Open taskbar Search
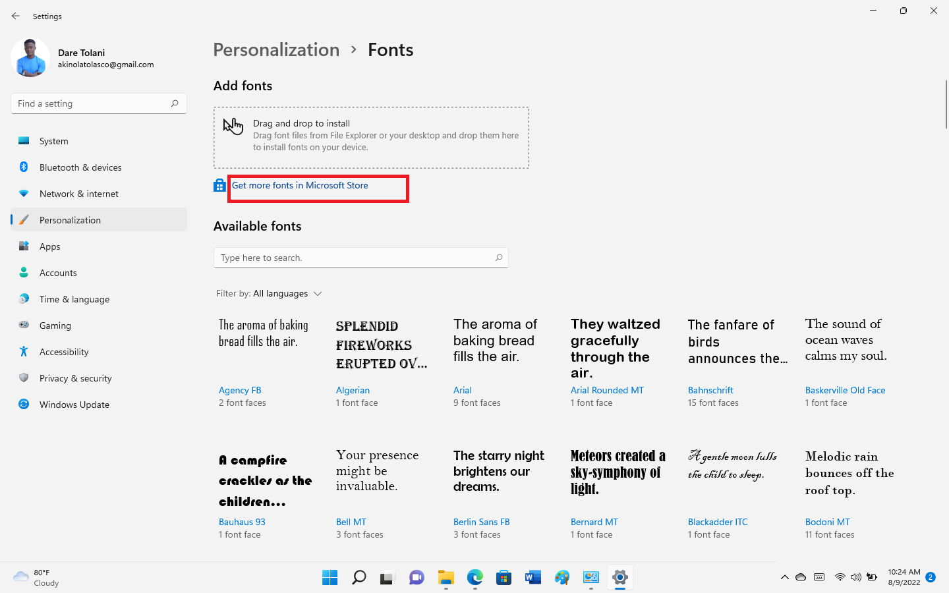This screenshot has width=949, height=593. point(359,578)
